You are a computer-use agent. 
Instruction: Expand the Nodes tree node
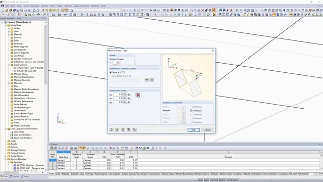click(x=9, y=28)
